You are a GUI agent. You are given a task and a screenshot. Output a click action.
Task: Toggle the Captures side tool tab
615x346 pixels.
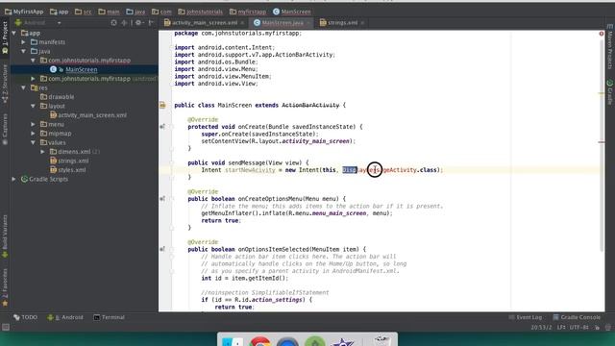5,129
